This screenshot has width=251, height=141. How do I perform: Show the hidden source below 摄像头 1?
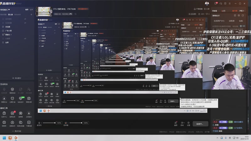(25, 39)
